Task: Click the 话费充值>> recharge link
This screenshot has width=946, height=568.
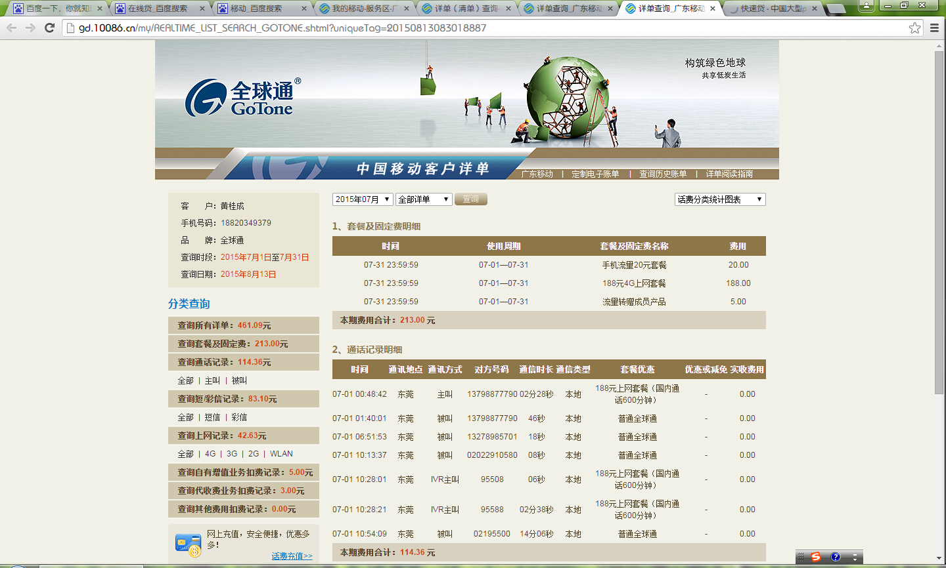Action: coord(292,556)
